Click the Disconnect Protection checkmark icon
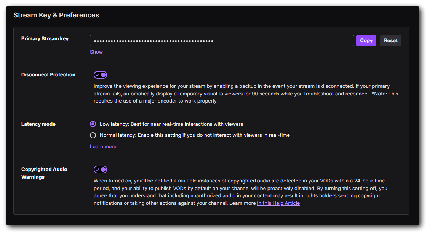This screenshot has height=233, width=427. (98, 74)
